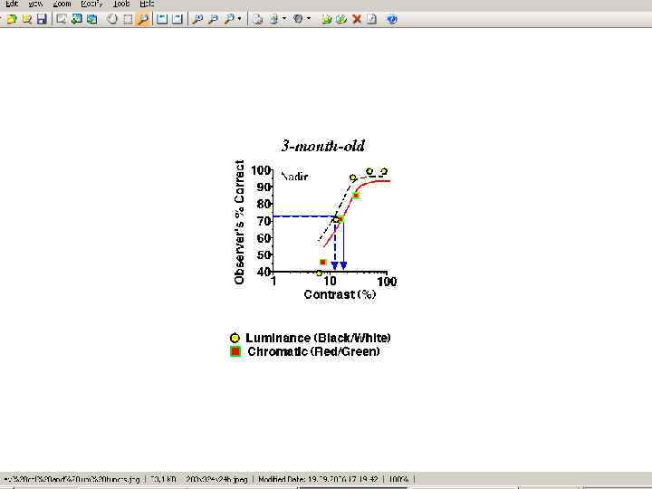The width and height of the screenshot is (652, 489).
Task: Select the highlighted magnifier zoom tool
Action: [143, 19]
